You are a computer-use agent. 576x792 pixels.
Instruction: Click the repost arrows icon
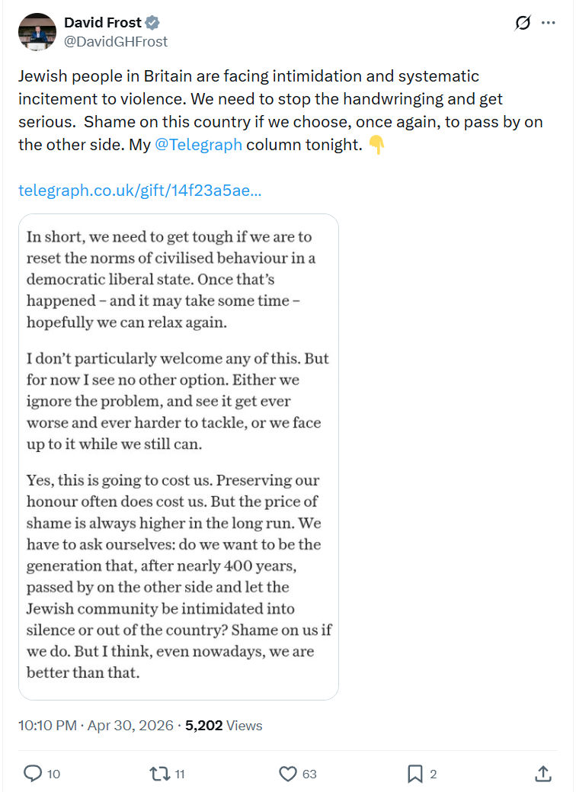[x=160, y=773]
